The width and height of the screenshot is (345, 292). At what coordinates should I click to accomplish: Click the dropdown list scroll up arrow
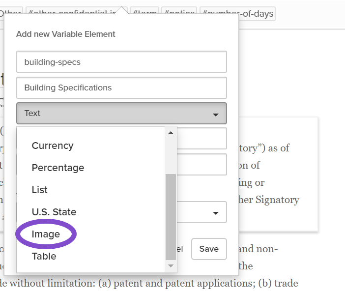click(x=171, y=133)
